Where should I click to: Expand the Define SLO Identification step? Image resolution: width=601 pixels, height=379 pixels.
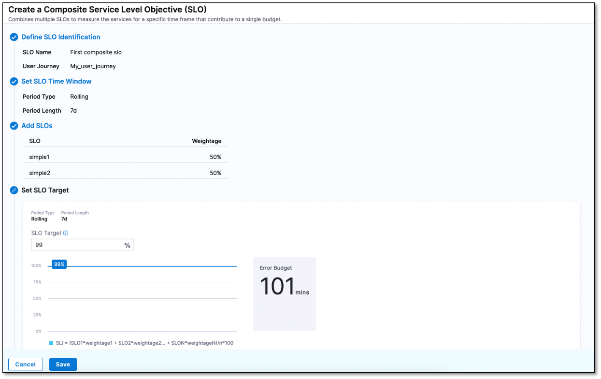(60, 37)
